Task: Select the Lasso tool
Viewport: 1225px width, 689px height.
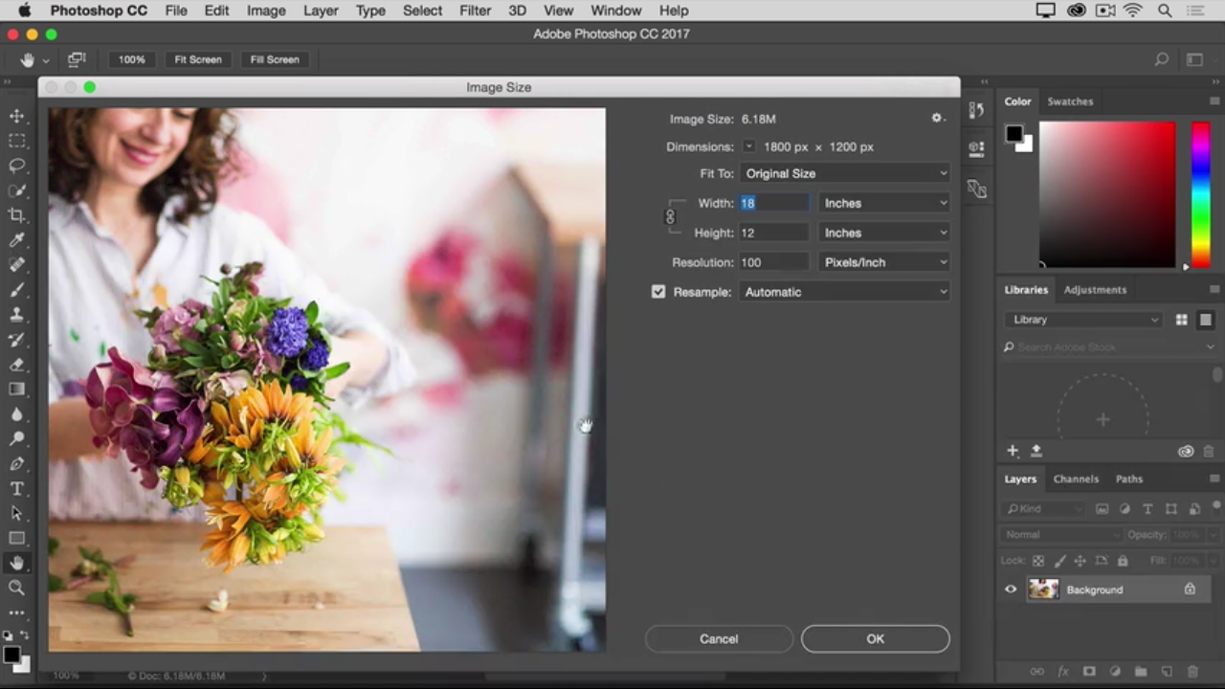Action: [17, 166]
